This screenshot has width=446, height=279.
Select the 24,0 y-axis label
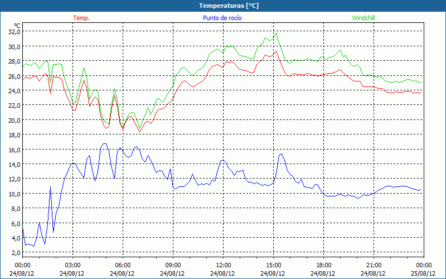[14, 90]
